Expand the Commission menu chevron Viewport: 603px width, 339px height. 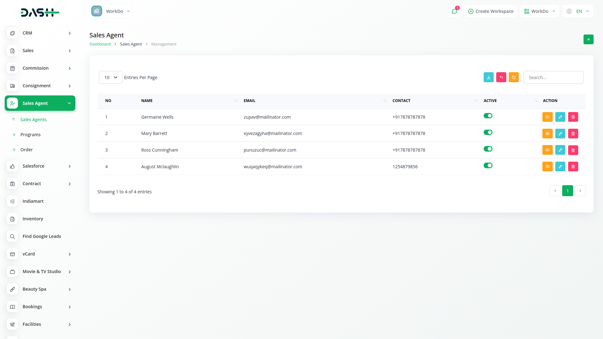pyautogui.click(x=70, y=68)
